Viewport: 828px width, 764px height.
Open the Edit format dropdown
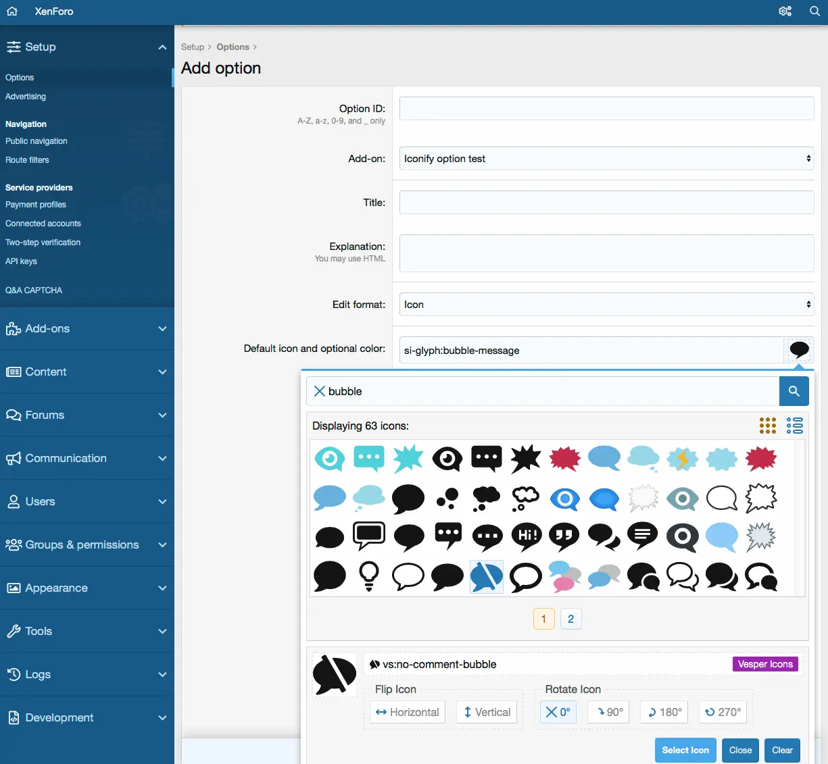coord(606,305)
